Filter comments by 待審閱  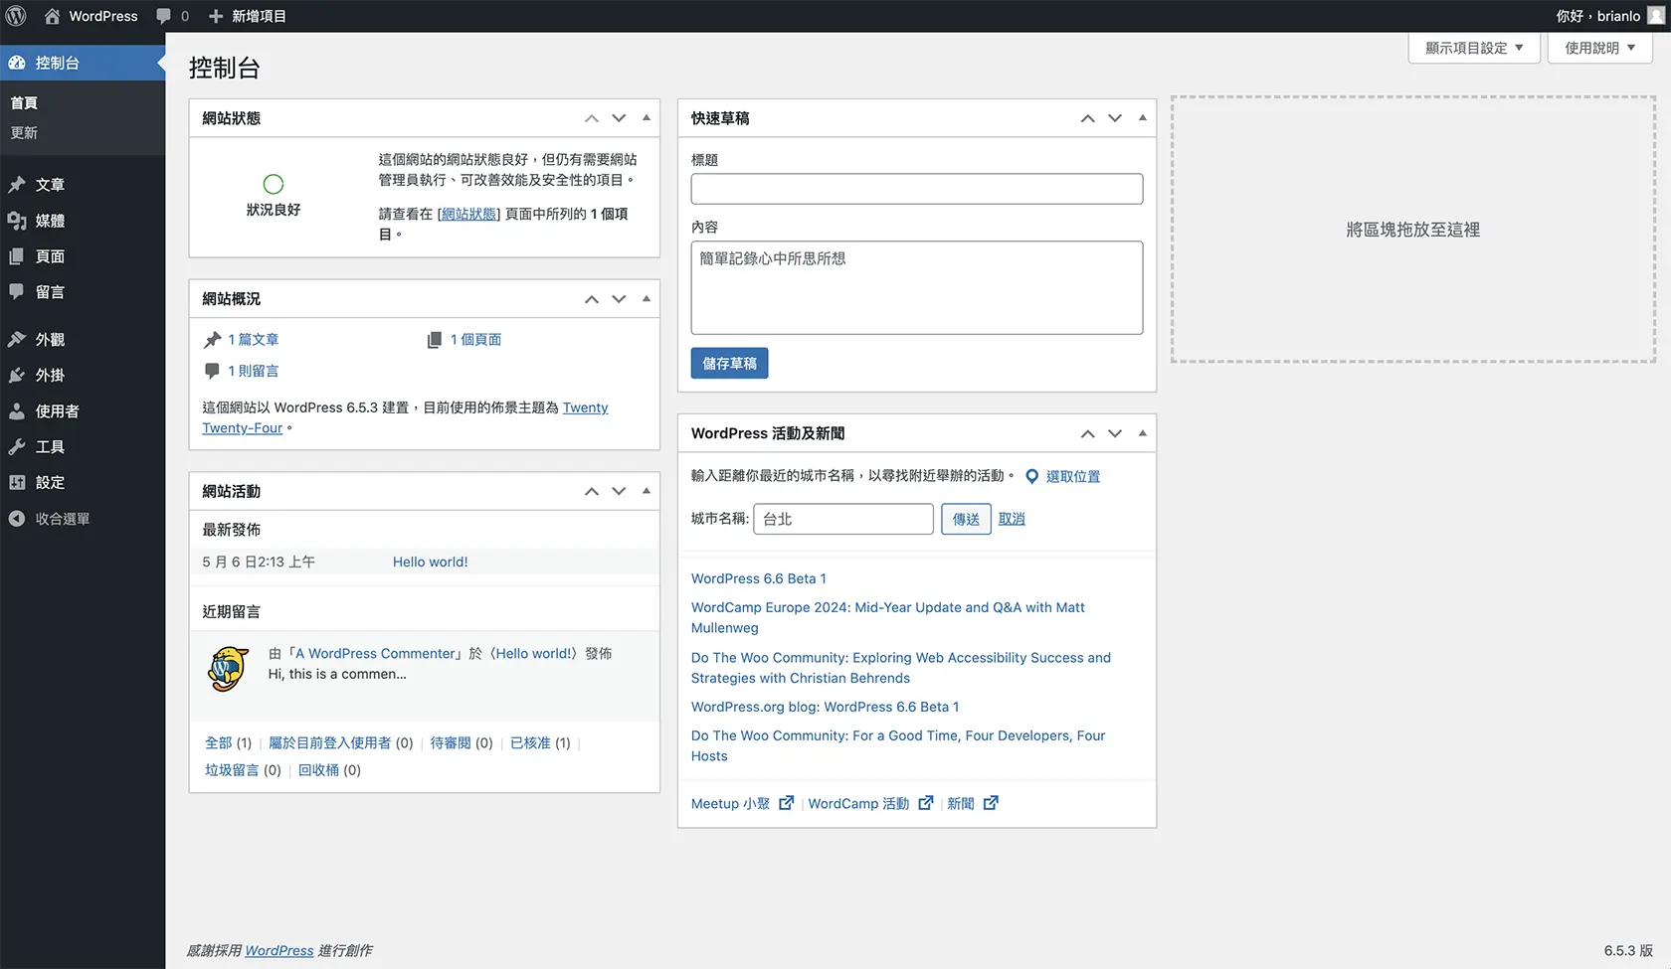coord(451,742)
